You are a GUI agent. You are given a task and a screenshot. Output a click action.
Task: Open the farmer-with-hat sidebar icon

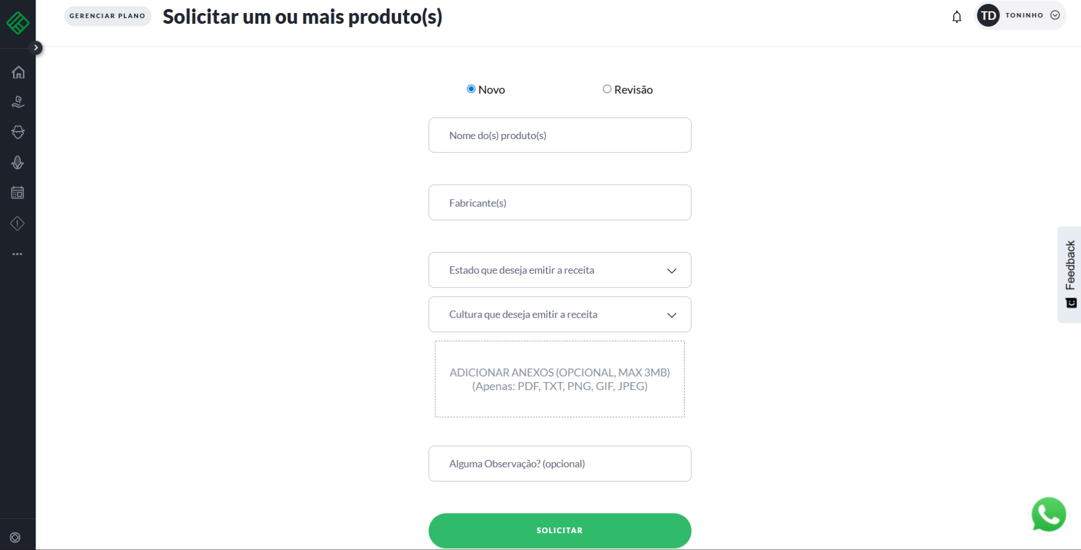click(18, 132)
